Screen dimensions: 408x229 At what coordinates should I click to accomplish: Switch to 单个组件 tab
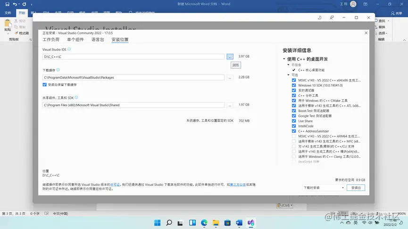point(75,39)
